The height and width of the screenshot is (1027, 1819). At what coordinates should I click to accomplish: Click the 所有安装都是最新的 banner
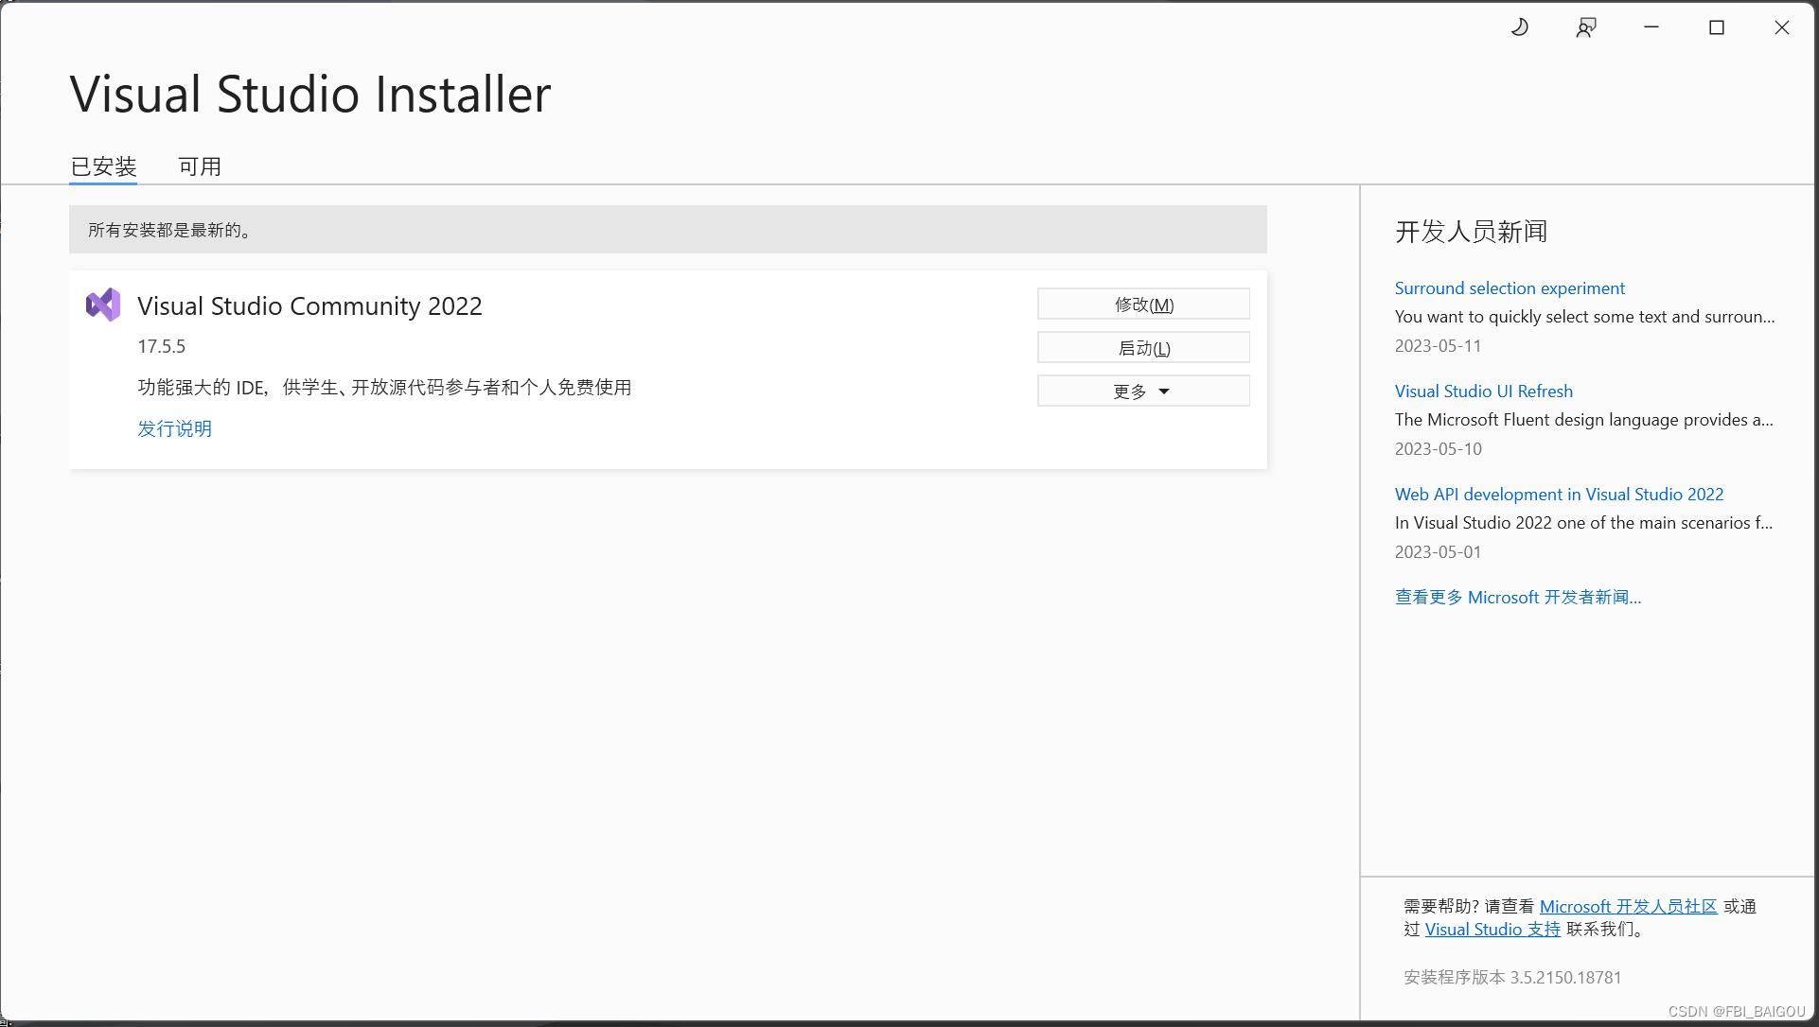point(666,229)
